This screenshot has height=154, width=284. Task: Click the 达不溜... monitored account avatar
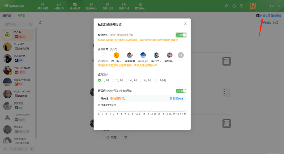pyautogui.click(x=116, y=55)
